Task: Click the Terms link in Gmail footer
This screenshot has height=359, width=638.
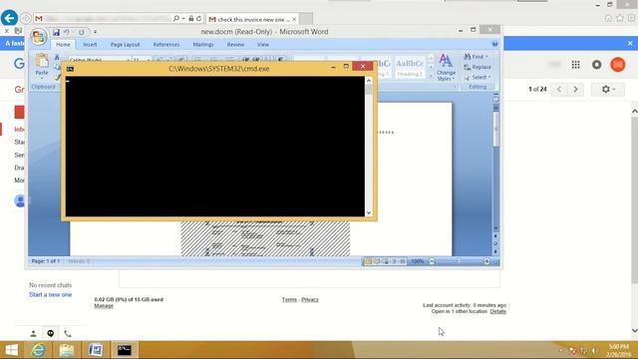Action: pyautogui.click(x=289, y=299)
